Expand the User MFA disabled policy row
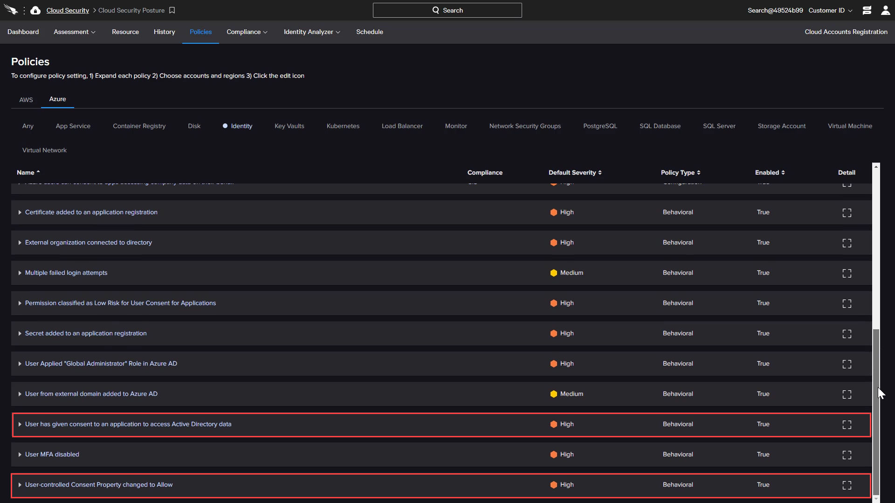The width and height of the screenshot is (895, 503). coord(20,455)
